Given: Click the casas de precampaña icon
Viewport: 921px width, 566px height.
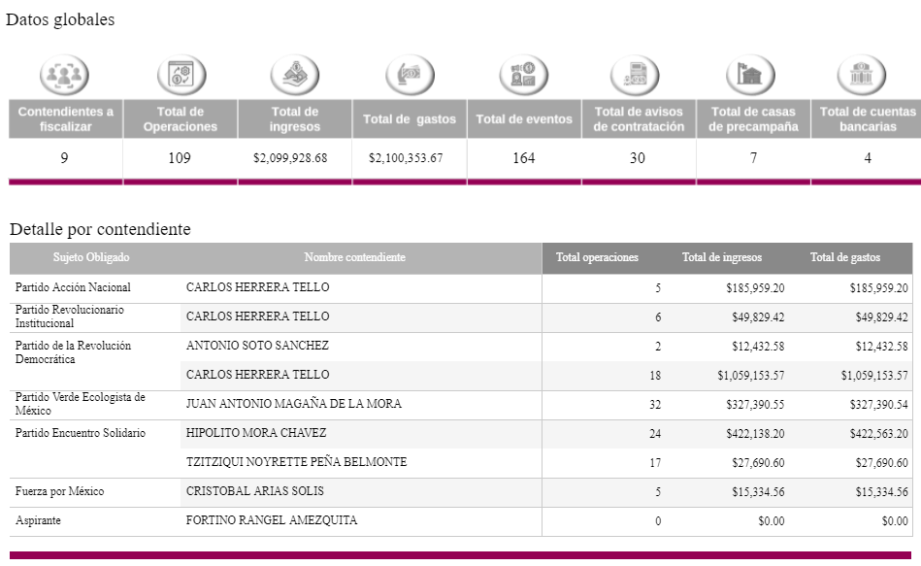Looking at the screenshot, I should coord(752,76).
